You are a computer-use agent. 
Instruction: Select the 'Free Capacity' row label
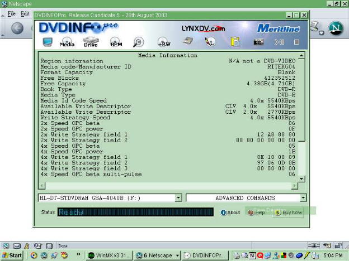[x=63, y=84]
